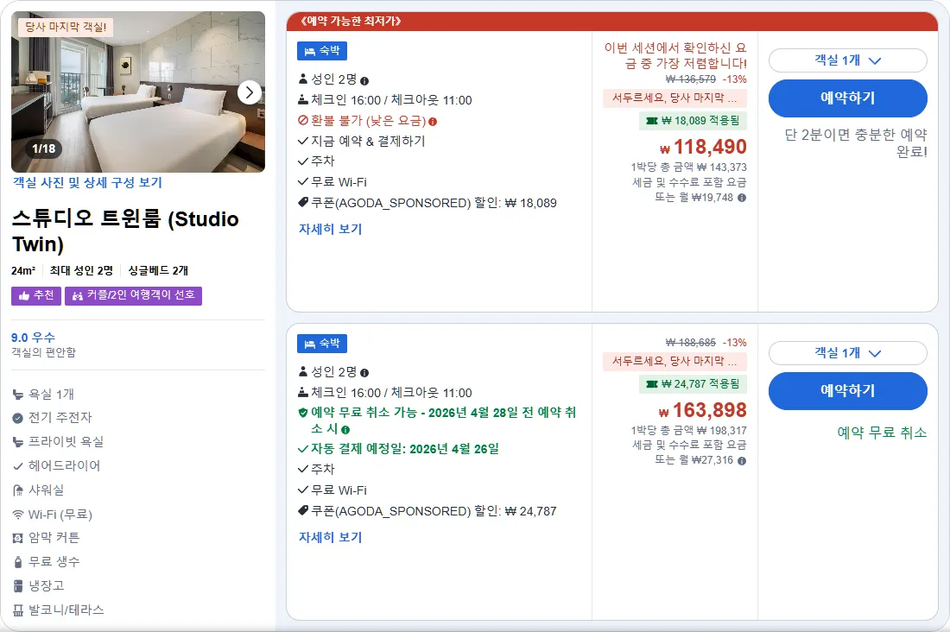Click the 1/18 photo counter badge
The height and width of the screenshot is (632, 950).
(x=44, y=149)
